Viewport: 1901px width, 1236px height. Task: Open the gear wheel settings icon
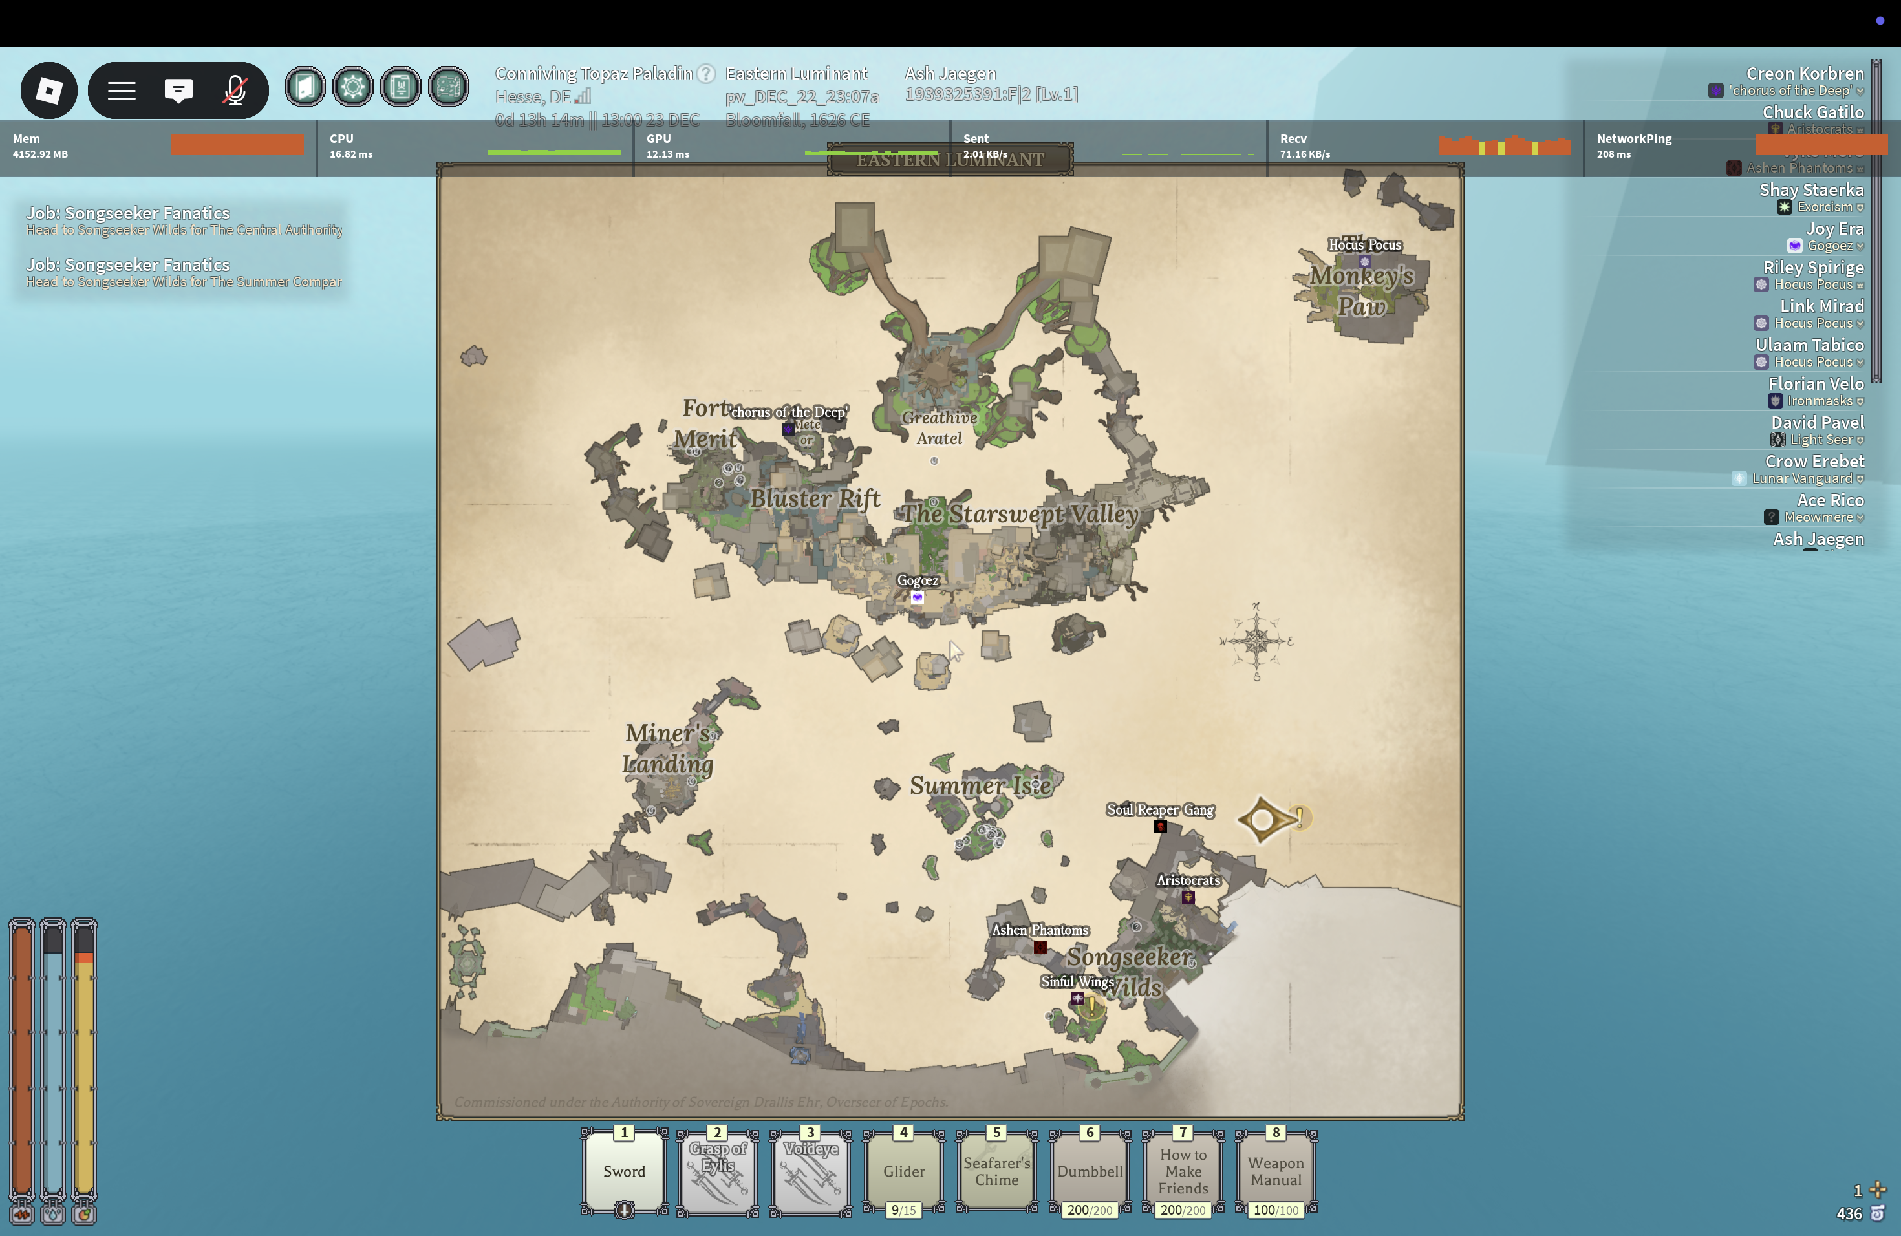click(x=353, y=87)
